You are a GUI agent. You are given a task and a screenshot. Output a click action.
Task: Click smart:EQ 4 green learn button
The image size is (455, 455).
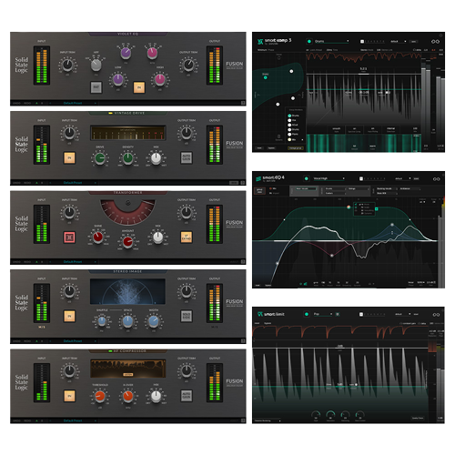pyautogui.click(x=306, y=178)
